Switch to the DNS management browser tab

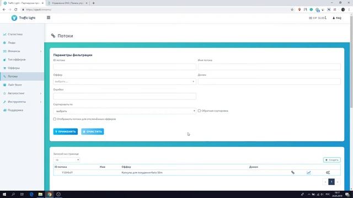(67, 3)
